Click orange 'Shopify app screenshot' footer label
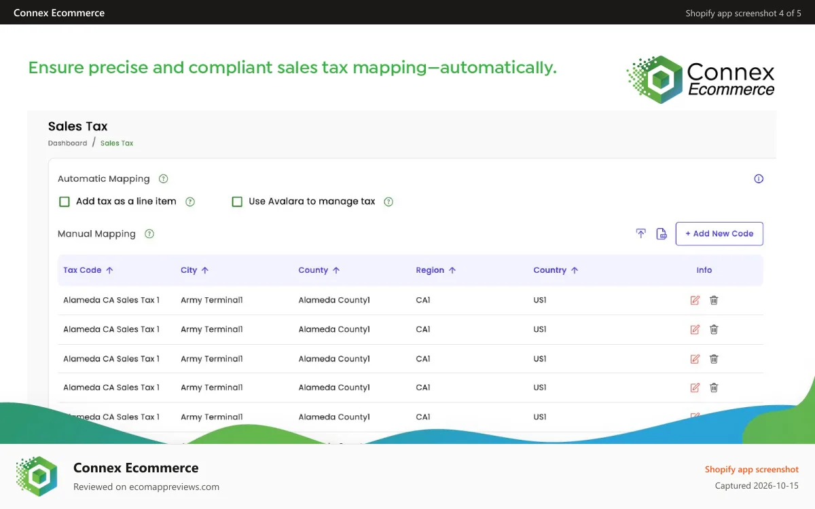 click(752, 470)
